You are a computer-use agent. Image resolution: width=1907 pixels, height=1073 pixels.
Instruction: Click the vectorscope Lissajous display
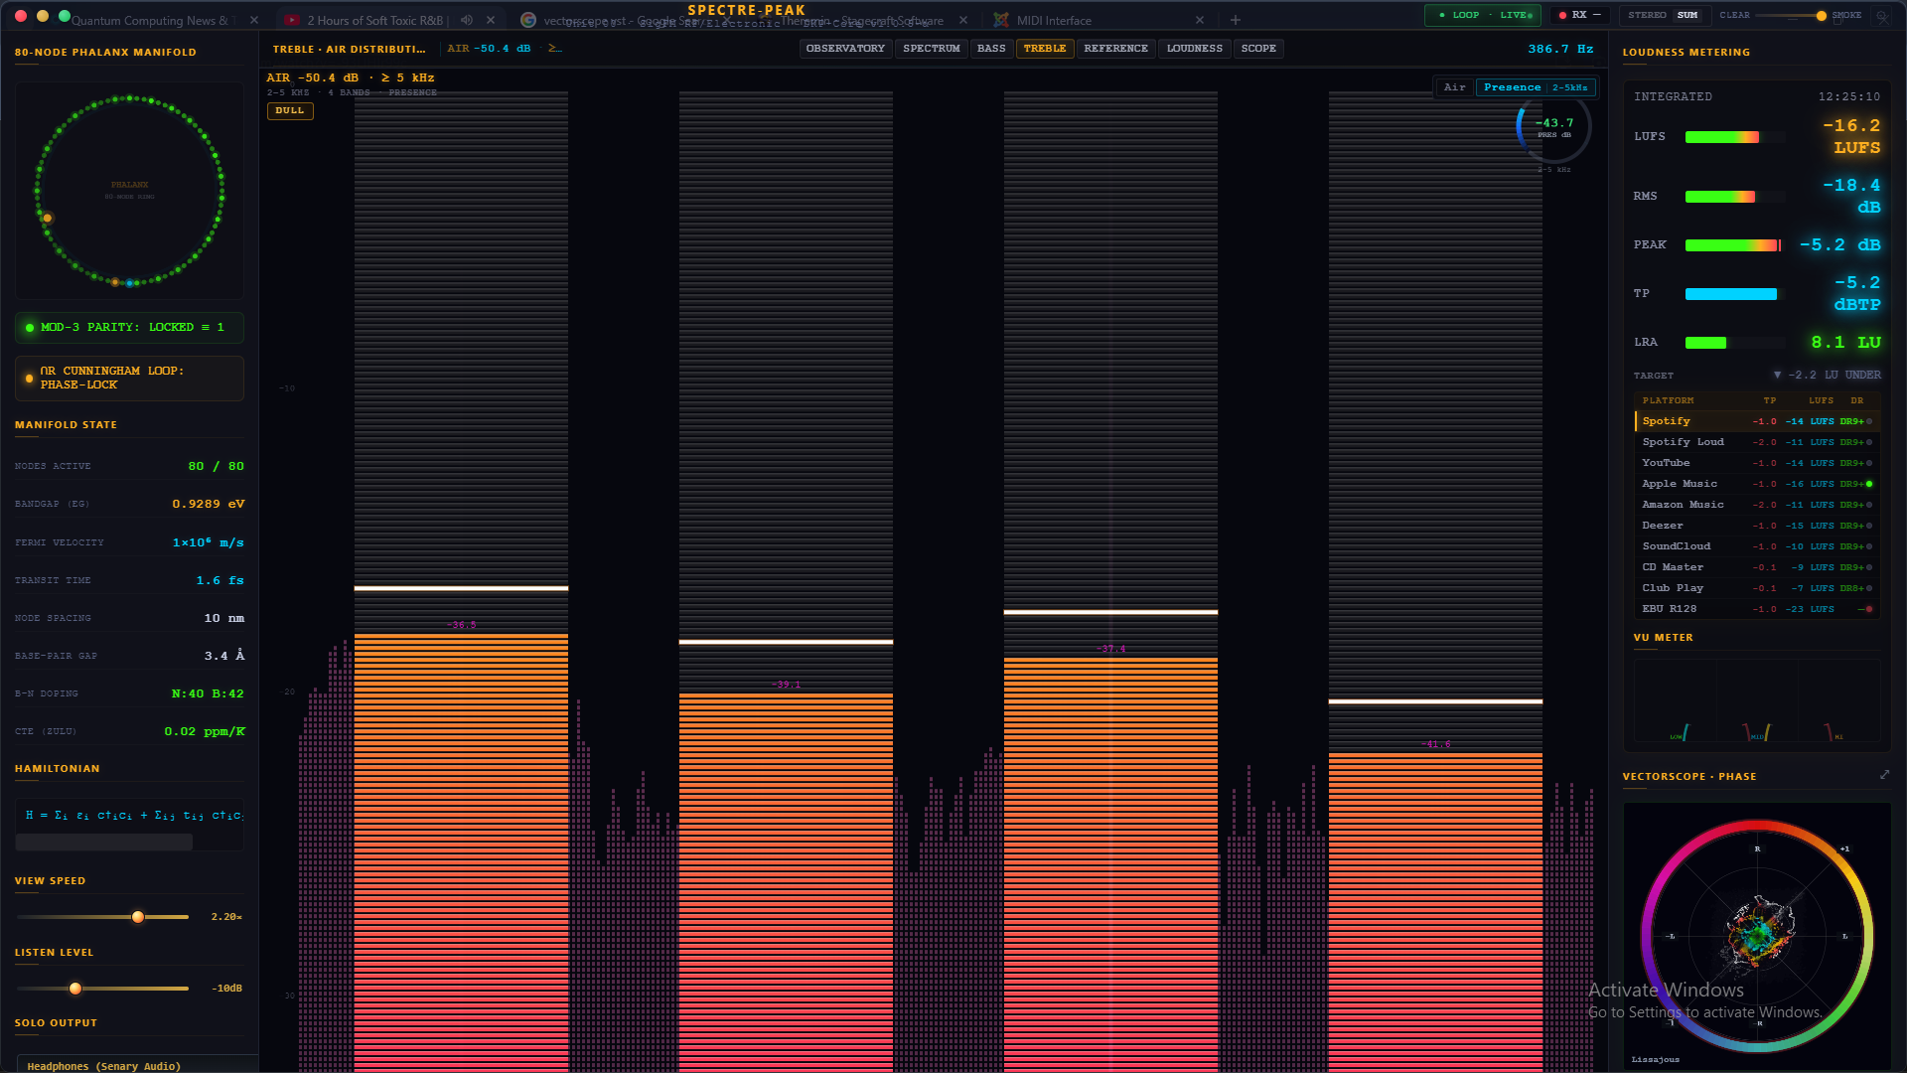tap(1757, 935)
